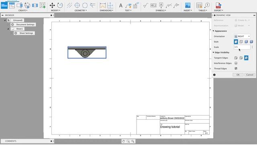Open the MODIFY menu
The height and width of the screenshot is (145, 257).
(55, 10)
